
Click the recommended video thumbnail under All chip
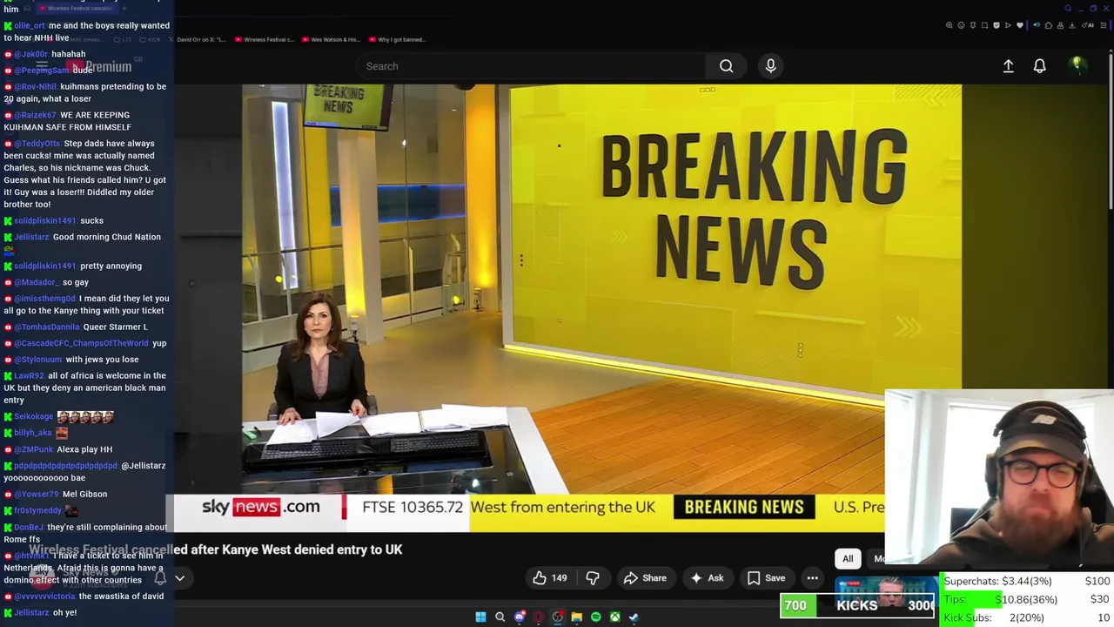tap(885, 592)
